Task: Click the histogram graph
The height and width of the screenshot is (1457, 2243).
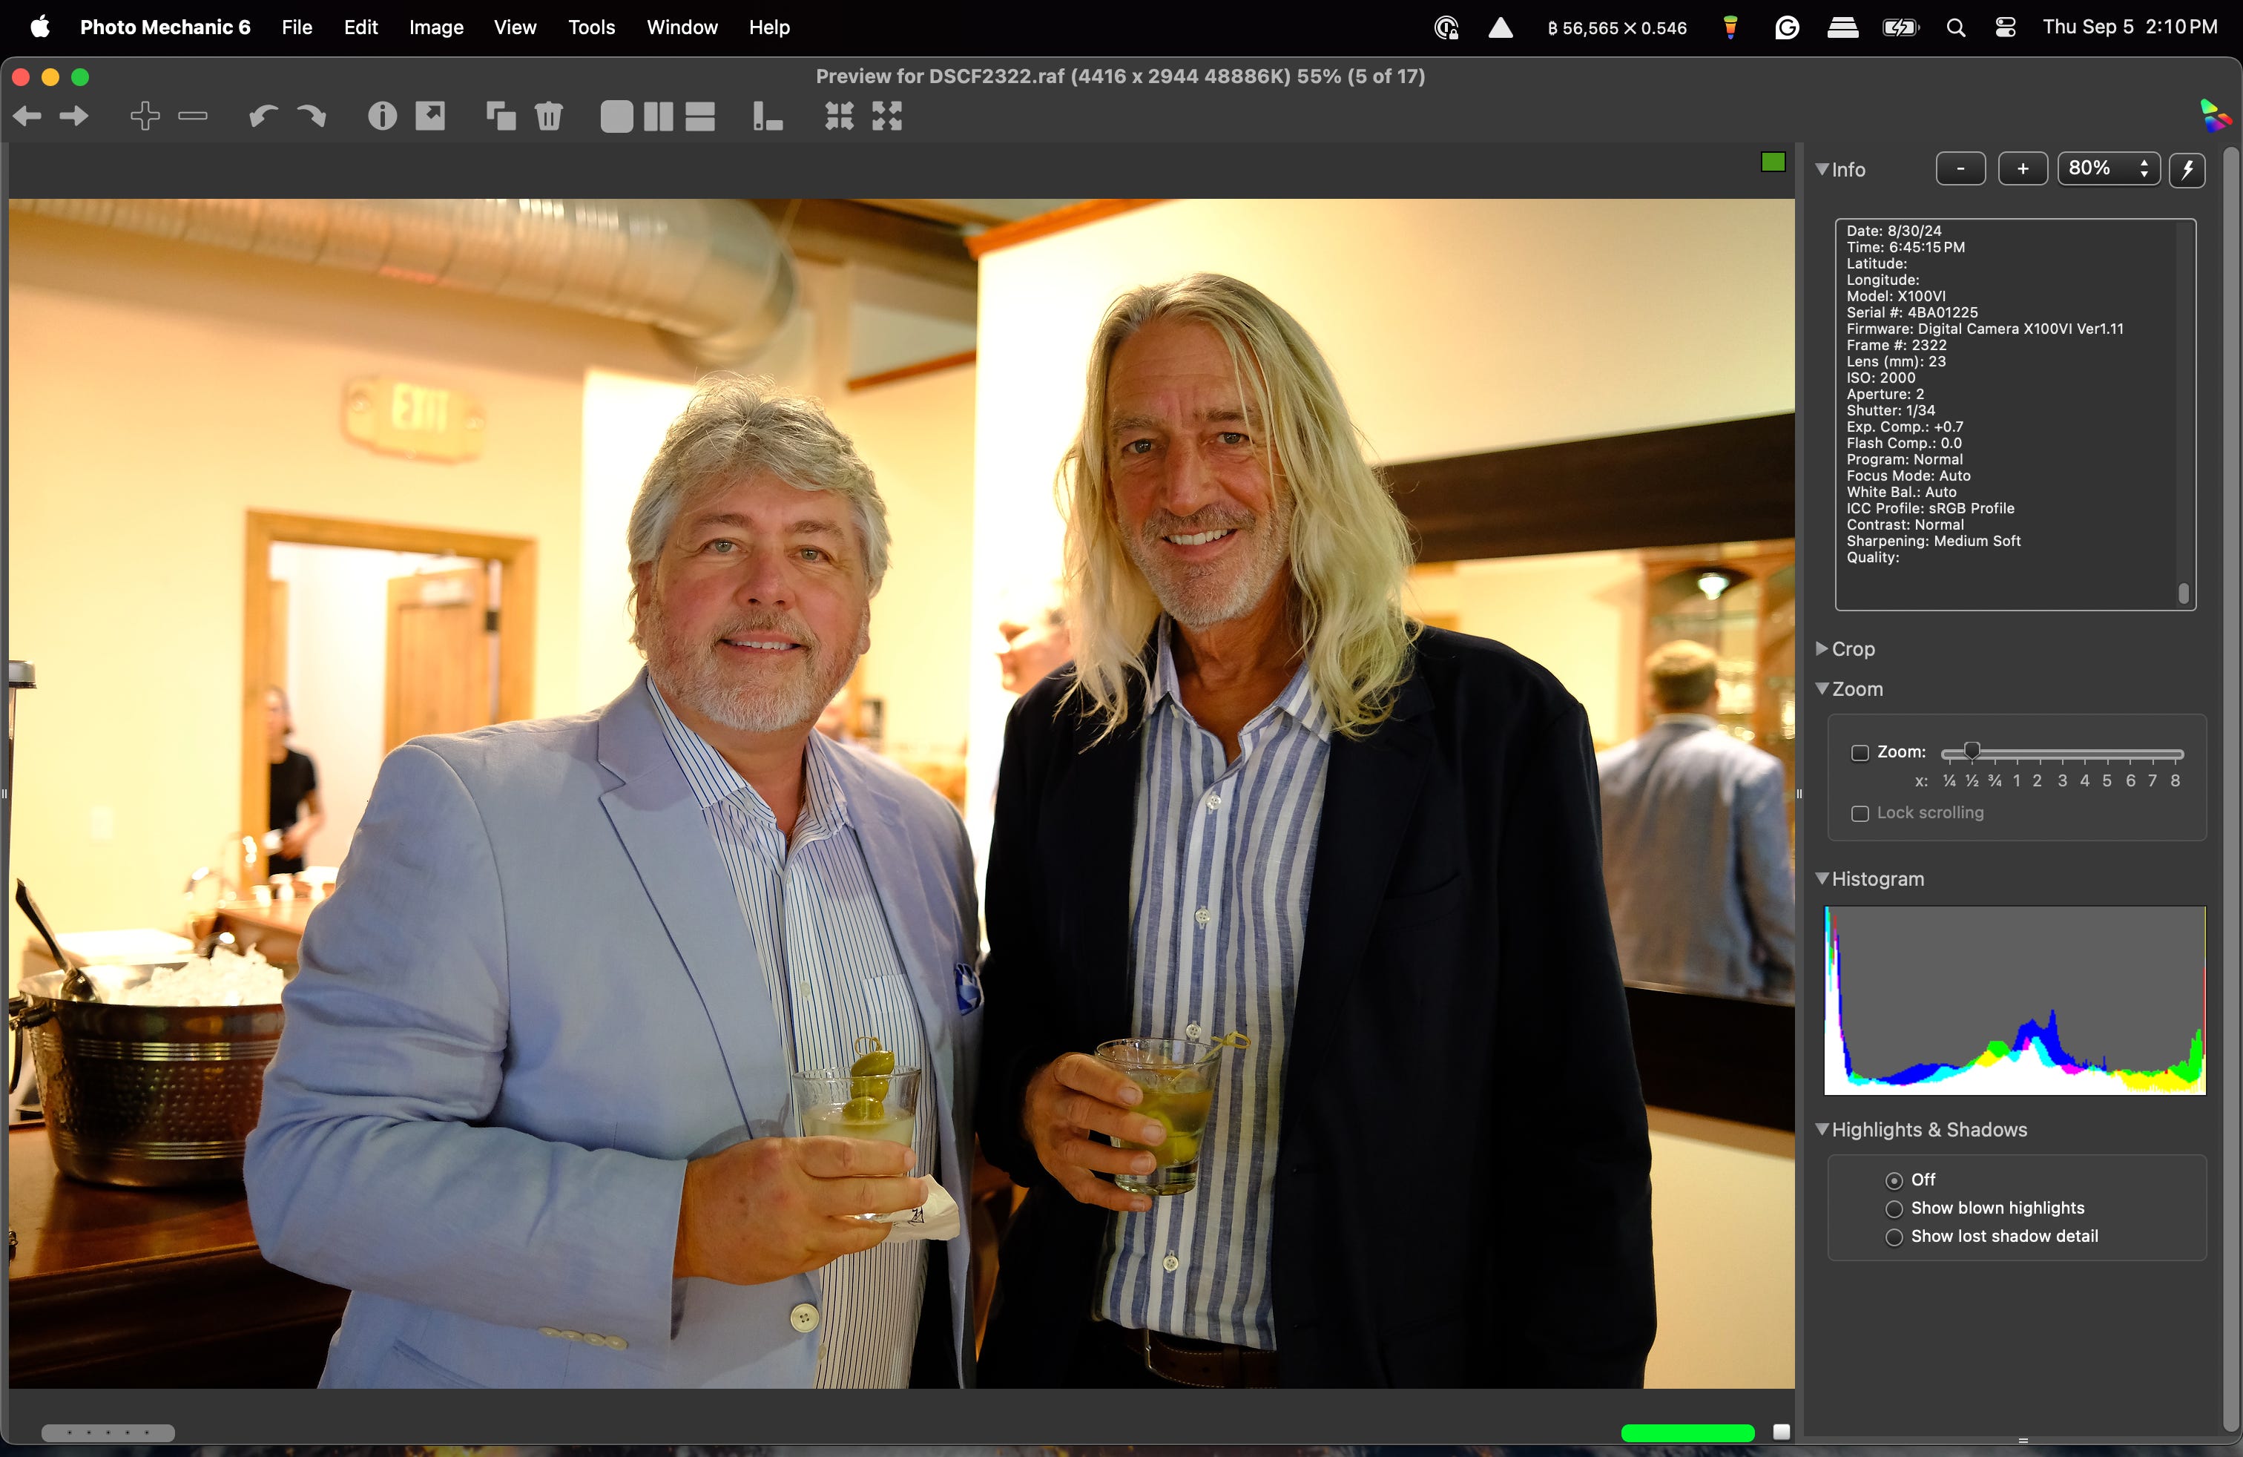Action: (x=2015, y=1001)
